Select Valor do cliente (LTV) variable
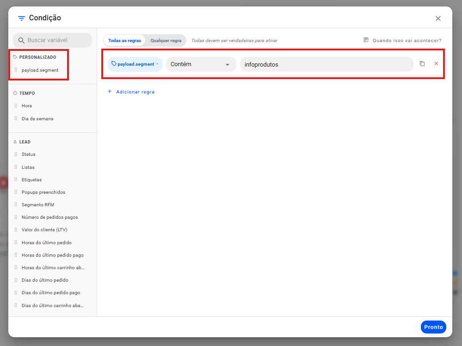462x346 pixels. (44, 229)
